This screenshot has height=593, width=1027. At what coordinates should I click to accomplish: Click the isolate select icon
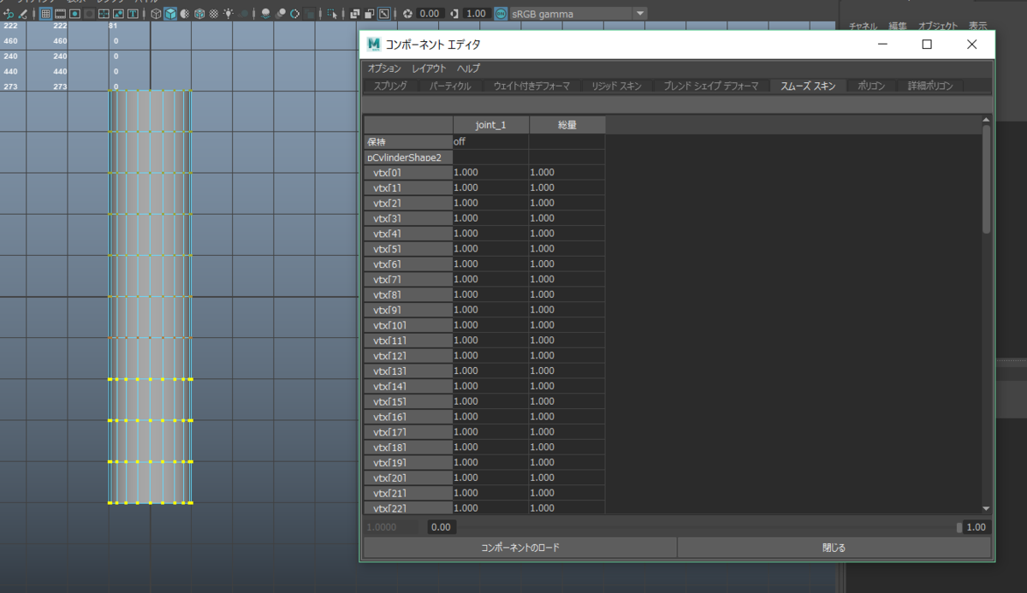point(332,14)
